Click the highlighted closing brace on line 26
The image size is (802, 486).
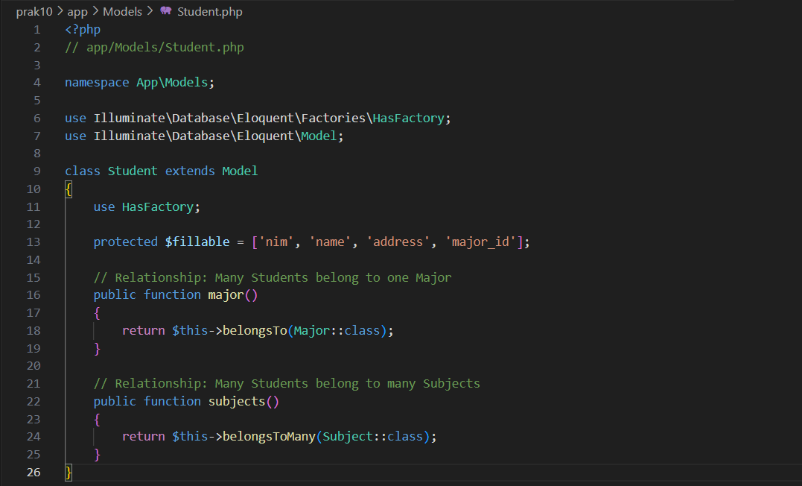(69, 472)
